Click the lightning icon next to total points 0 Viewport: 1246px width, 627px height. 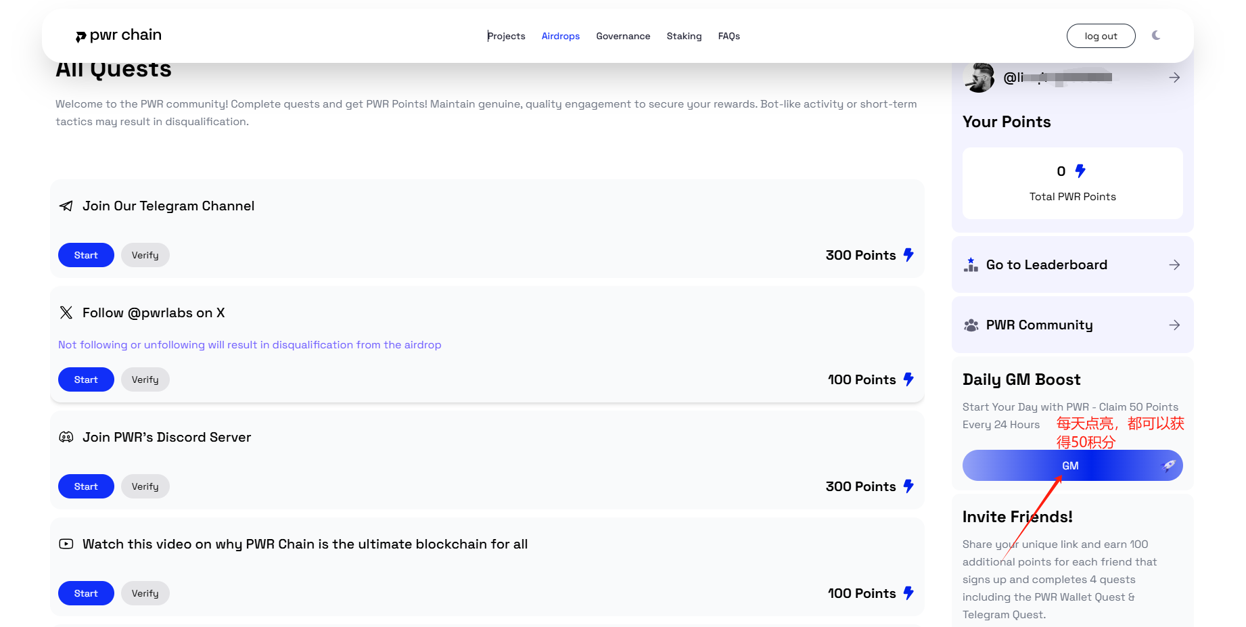click(x=1080, y=171)
